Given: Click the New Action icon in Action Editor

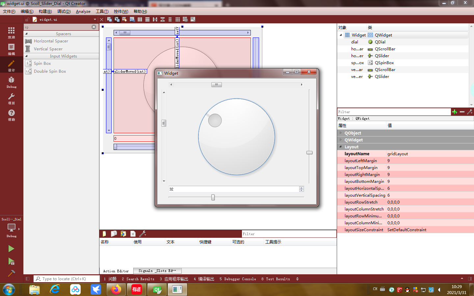Looking at the screenshot, I should [104, 234].
